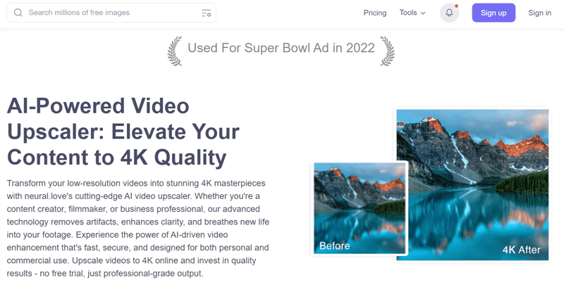The image size is (564, 287).
Task: Click the right laurel wreath icon
Action: click(x=388, y=50)
